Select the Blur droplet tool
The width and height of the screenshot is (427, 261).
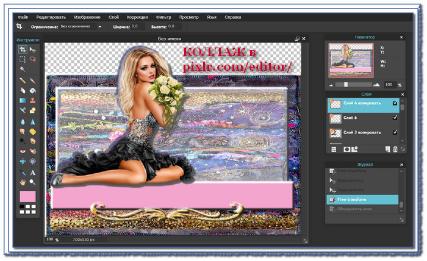pyautogui.click(x=23, y=121)
